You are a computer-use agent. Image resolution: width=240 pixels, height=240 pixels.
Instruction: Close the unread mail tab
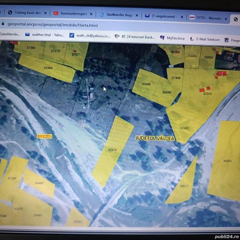coord(182,17)
